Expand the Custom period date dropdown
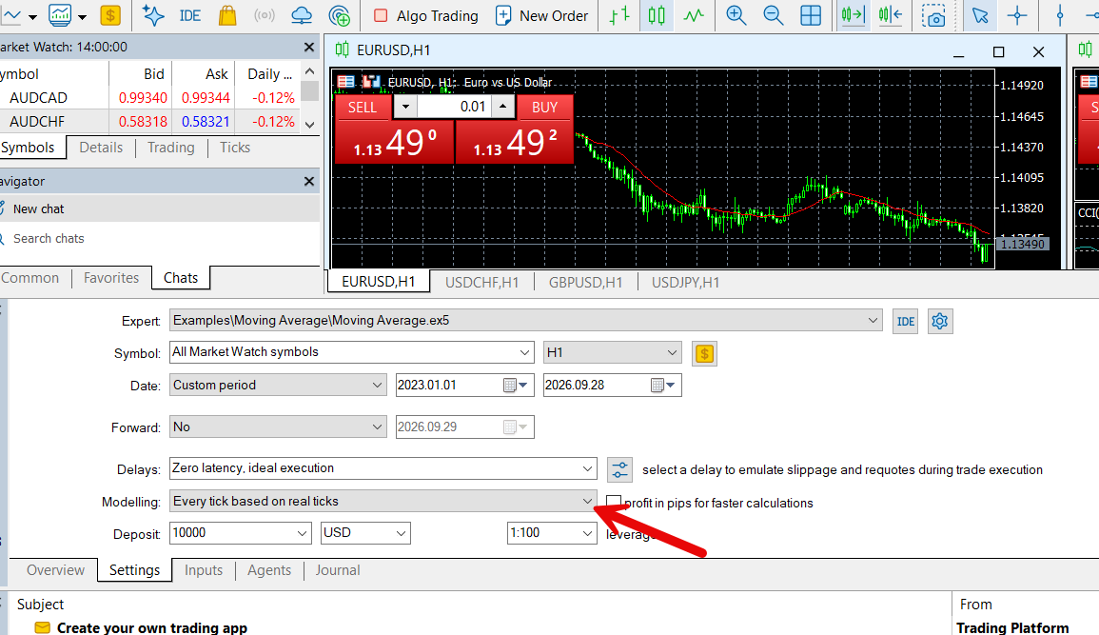This screenshot has width=1099, height=635. [x=377, y=385]
